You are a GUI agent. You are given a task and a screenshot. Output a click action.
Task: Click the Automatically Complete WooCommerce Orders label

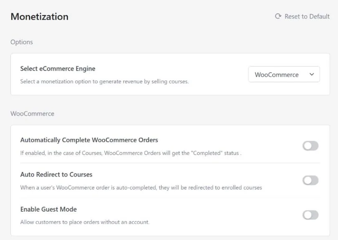click(89, 140)
